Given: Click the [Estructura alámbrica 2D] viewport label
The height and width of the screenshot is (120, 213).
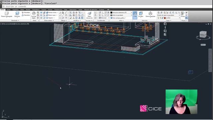Looking at the screenshot, I should pos(21,24).
